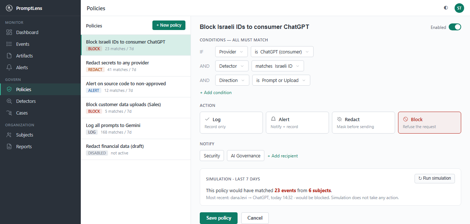
Task: Click Run simulation
Action: click(x=435, y=178)
